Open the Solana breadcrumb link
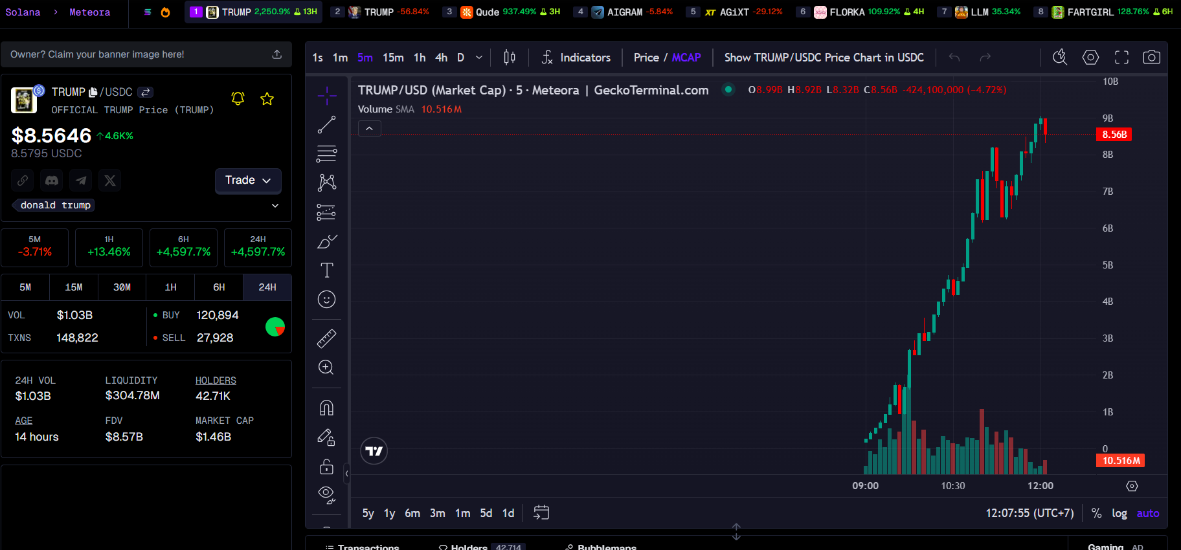The height and width of the screenshot is (550, 1181). (x=23, y=12)
